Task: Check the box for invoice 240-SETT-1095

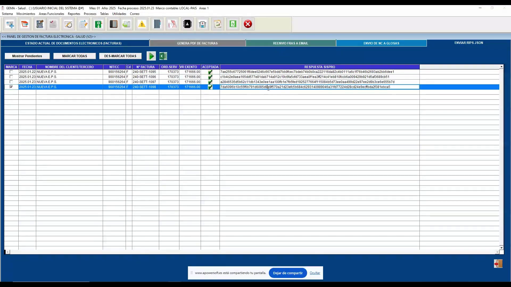Action: [x=11, y=72]
